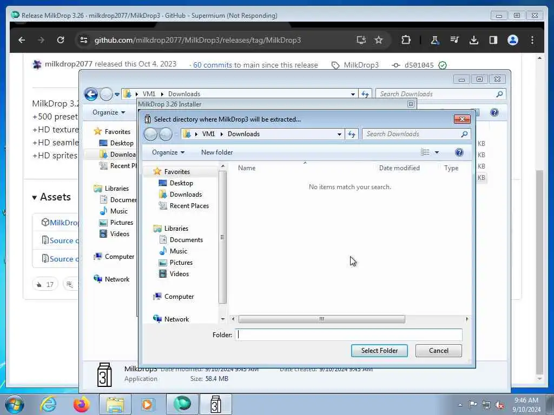Open media controls icon in browser toolbar

(454, 40)
